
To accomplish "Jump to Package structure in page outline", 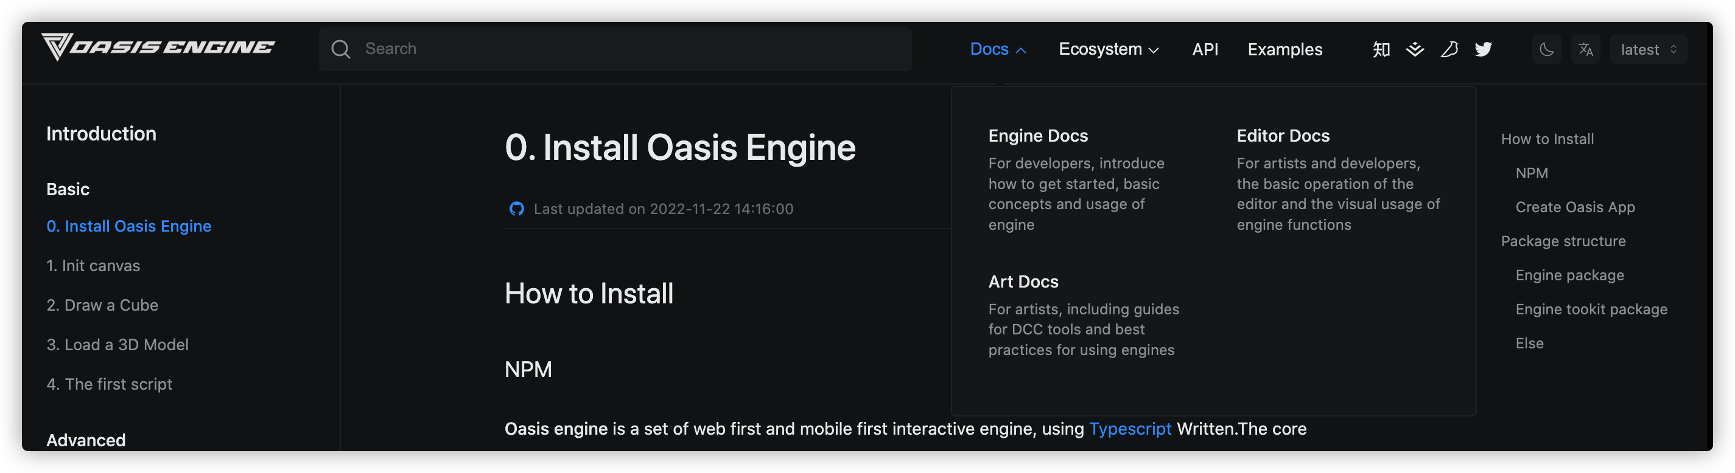I will click(x=1563, y=241).
